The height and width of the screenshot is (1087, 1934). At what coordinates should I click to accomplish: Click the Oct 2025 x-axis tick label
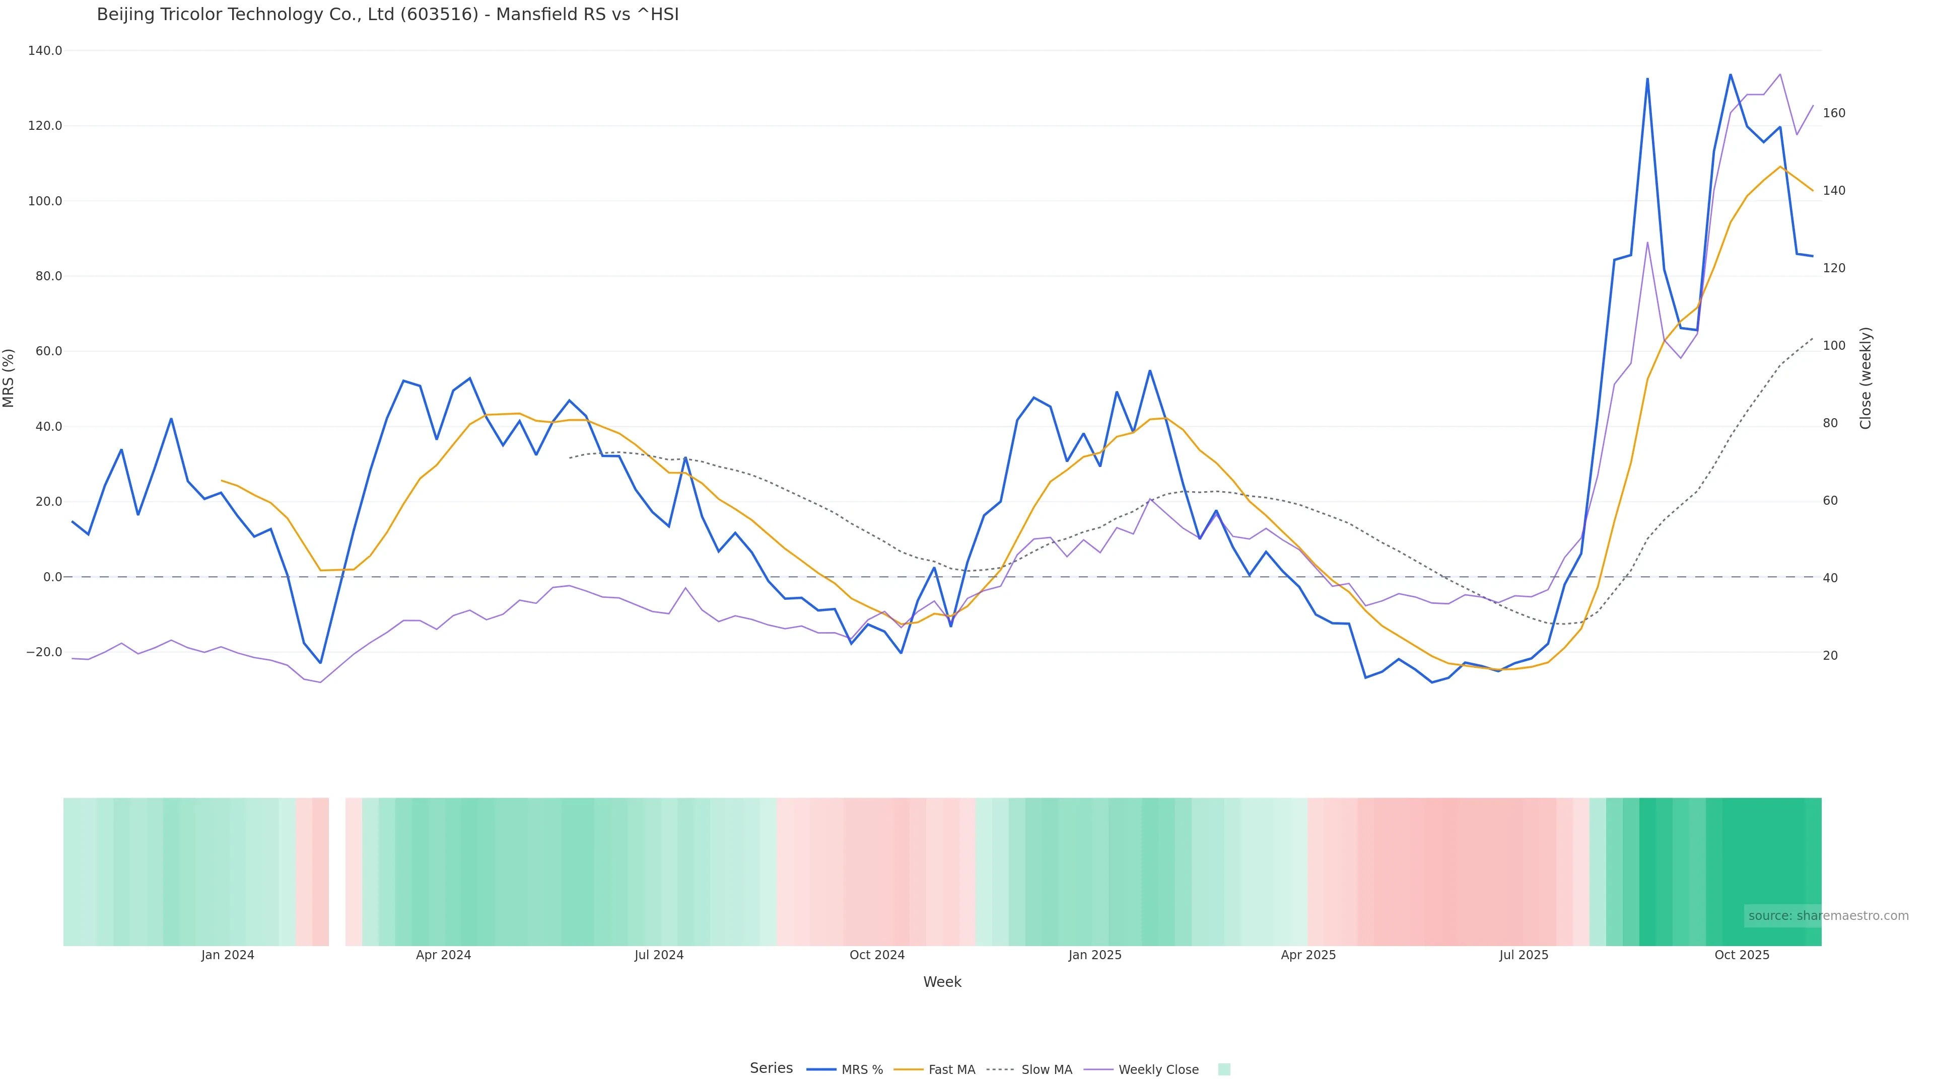[x=1742, y=955]
